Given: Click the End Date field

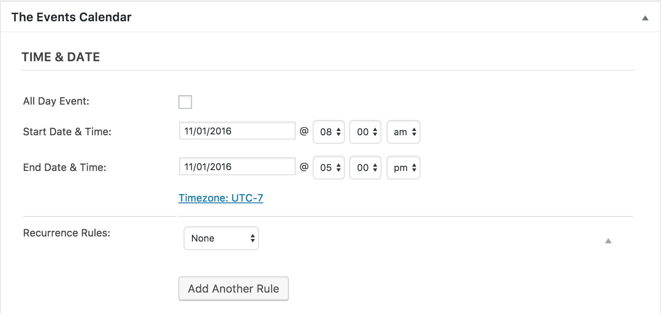Looking at the screenshot, I should click(x=237, y=167).
